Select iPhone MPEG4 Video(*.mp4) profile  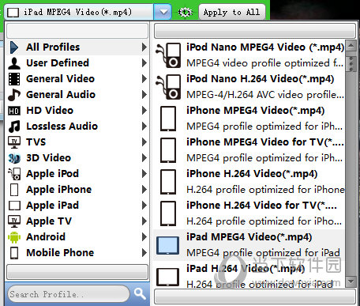pos(249,119)
